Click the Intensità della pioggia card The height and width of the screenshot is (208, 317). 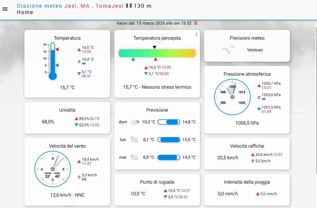pos(247,189)
